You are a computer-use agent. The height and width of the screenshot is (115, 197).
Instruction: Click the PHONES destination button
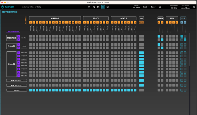(x=11, y=46)
